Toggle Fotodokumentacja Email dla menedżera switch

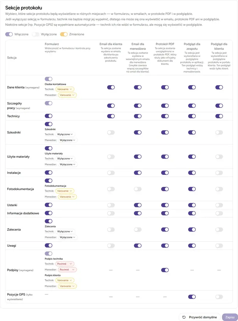coord(138,189)
